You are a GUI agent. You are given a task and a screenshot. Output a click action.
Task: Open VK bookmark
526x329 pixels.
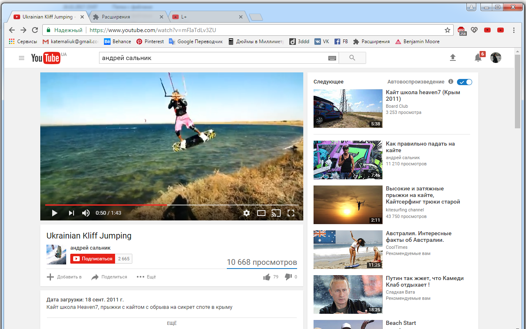(322, 42)
